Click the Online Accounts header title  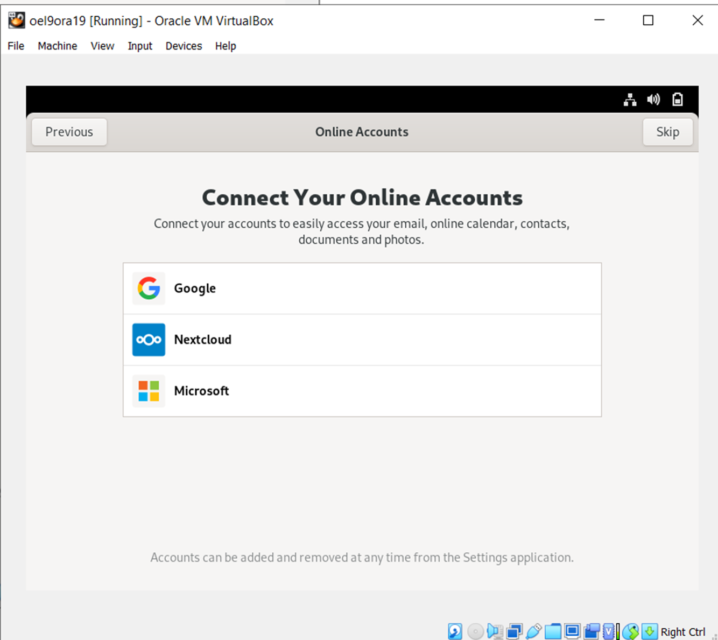362,132
